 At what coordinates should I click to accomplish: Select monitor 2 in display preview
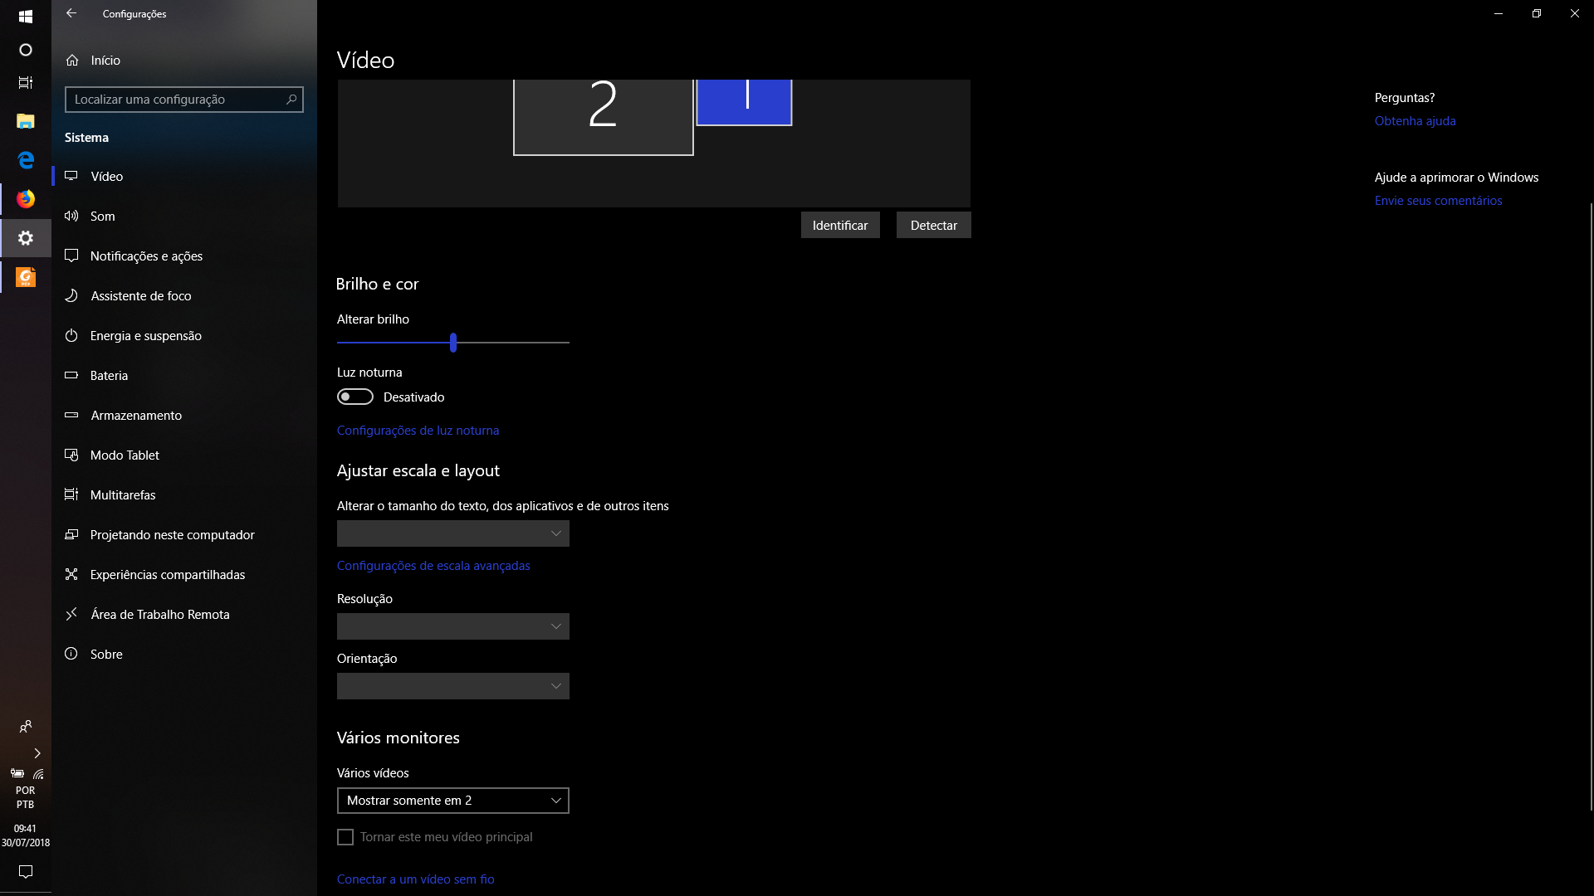[x=603, y=116]
